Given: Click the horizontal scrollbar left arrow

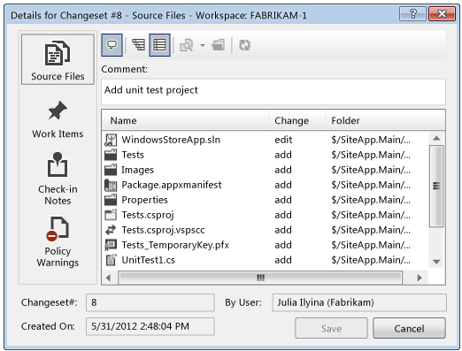Looking at the screenshot, I should (108, 278).
